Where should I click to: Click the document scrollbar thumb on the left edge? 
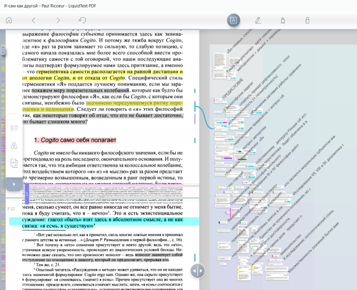point(3,50)
